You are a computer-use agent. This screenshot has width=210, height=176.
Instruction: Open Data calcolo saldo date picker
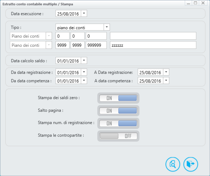coord(84,60)
